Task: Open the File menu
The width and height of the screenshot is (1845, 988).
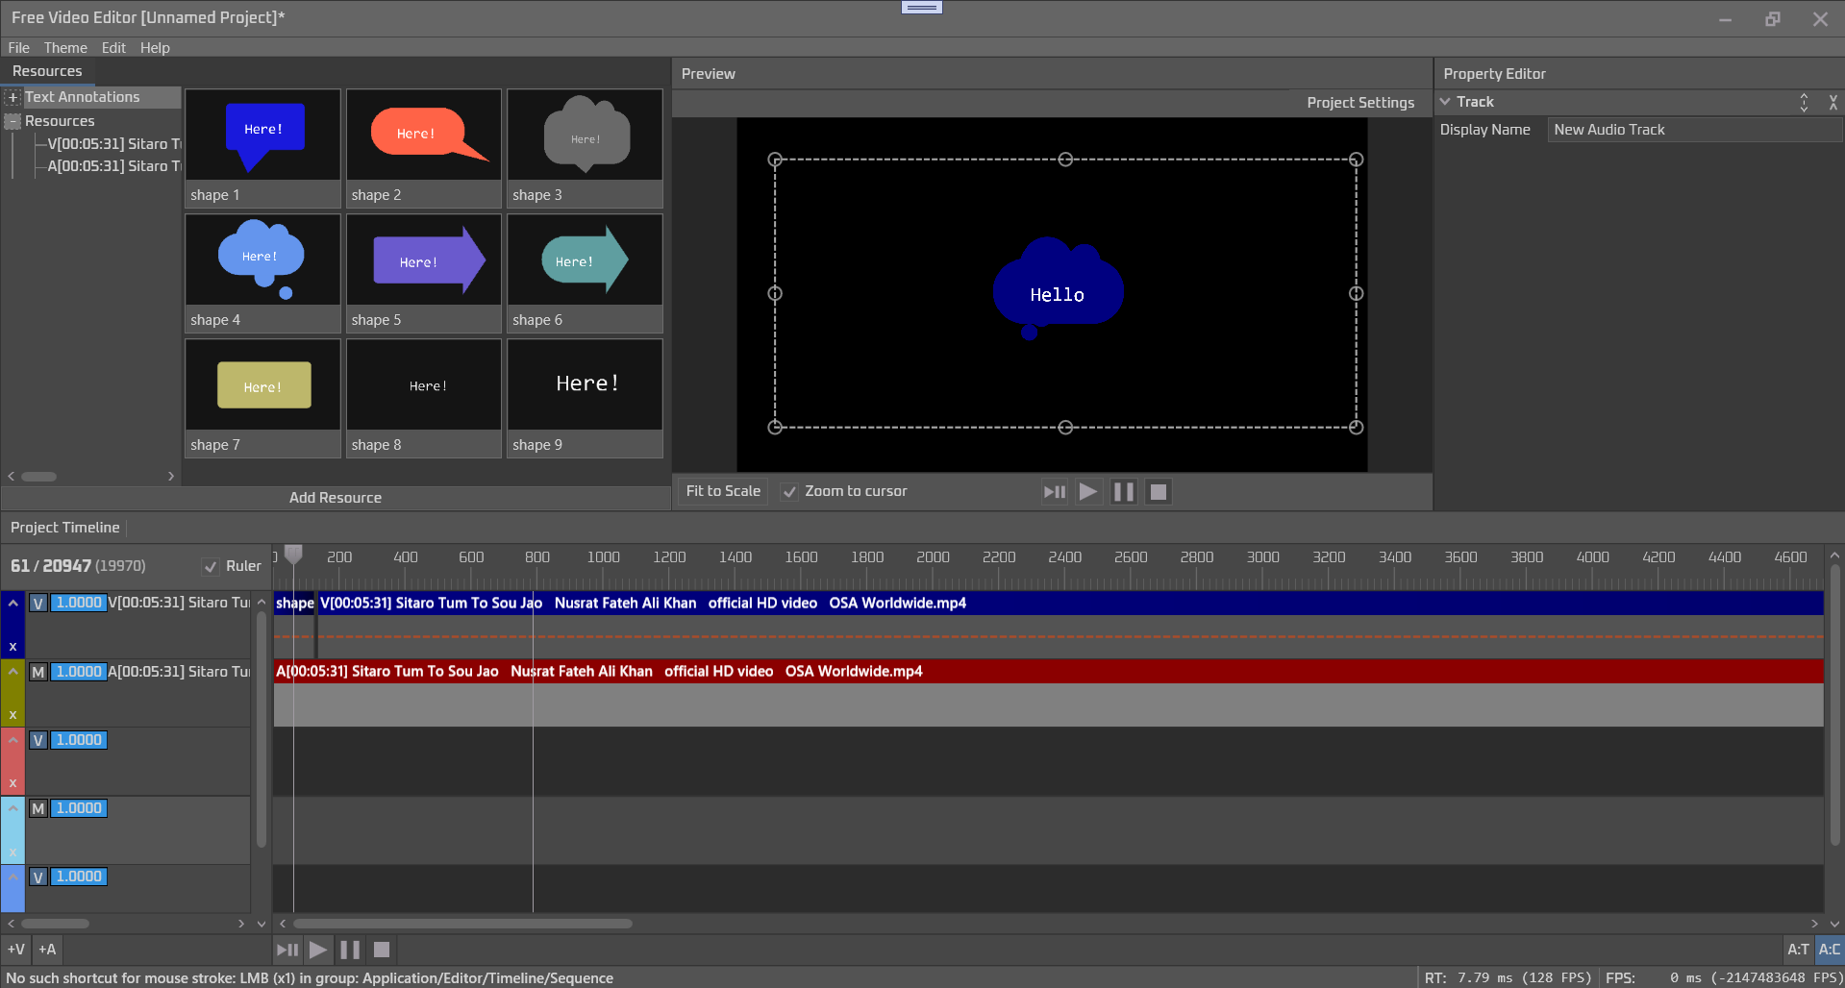Action: click(x=18, y=48)
